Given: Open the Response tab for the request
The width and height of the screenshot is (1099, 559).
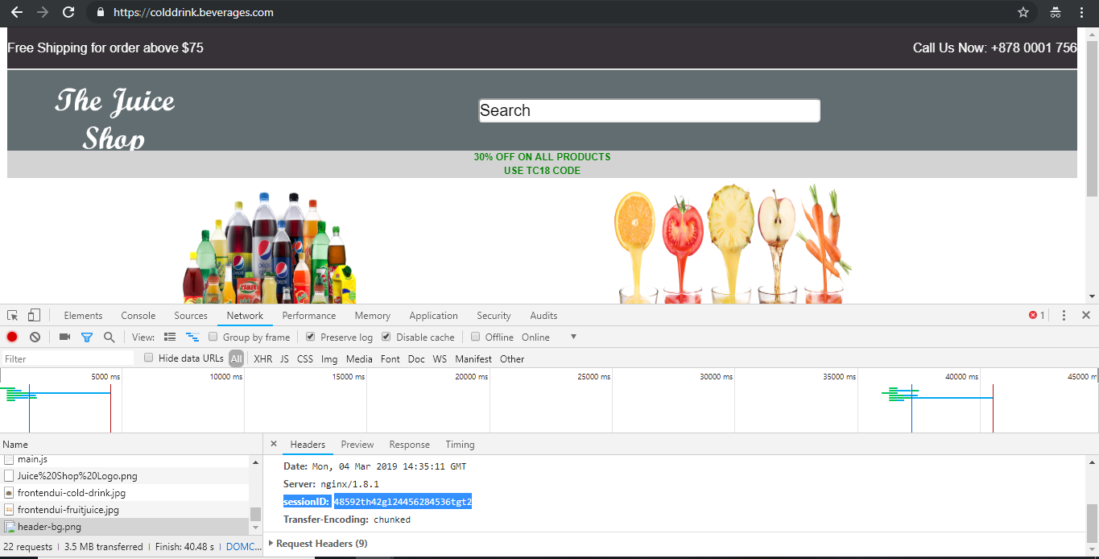Looking at the screenshot, I should pos(409,444).
